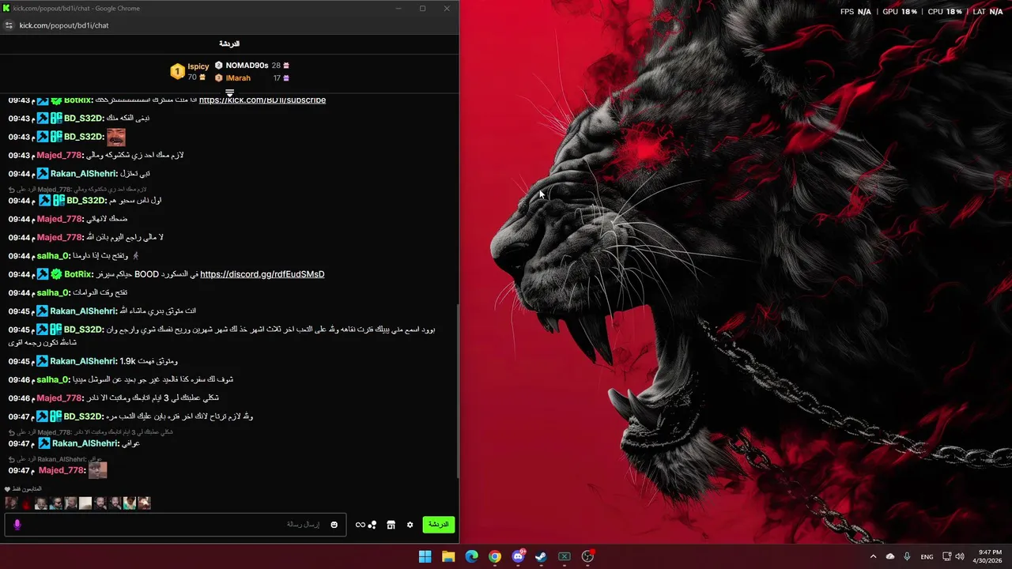Open the discord.gg/rdfEudSMsD link
This screenshot has height=569, width=1012.
point(262,274)
